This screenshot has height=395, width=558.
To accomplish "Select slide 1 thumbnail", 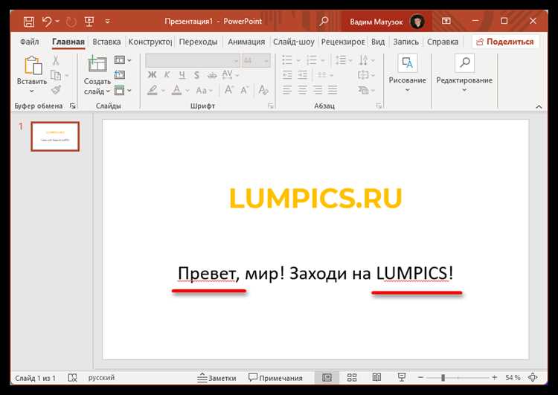I will click(x=55, y=136).
